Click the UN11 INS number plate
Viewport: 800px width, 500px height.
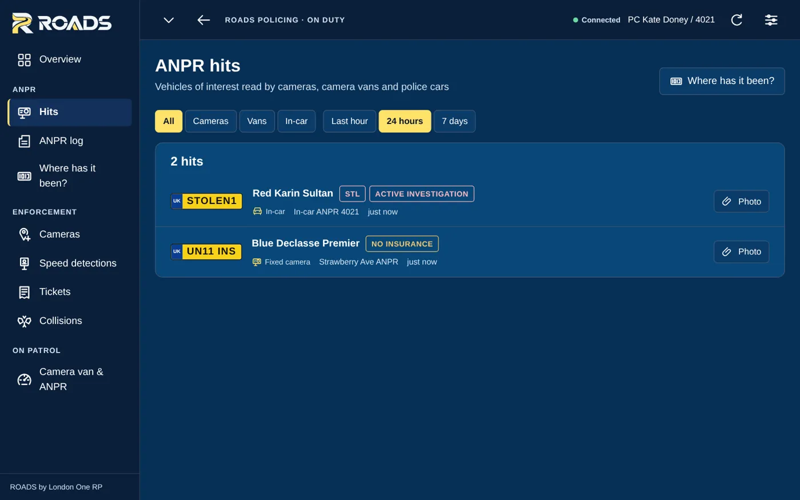coord(206,251)
